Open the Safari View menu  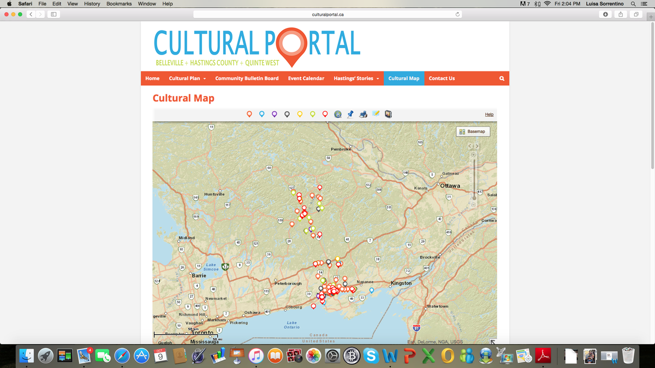72,4
